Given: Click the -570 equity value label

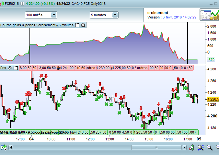Looking at the screenshot, I should pyautogui.click(x=211, y=60).
